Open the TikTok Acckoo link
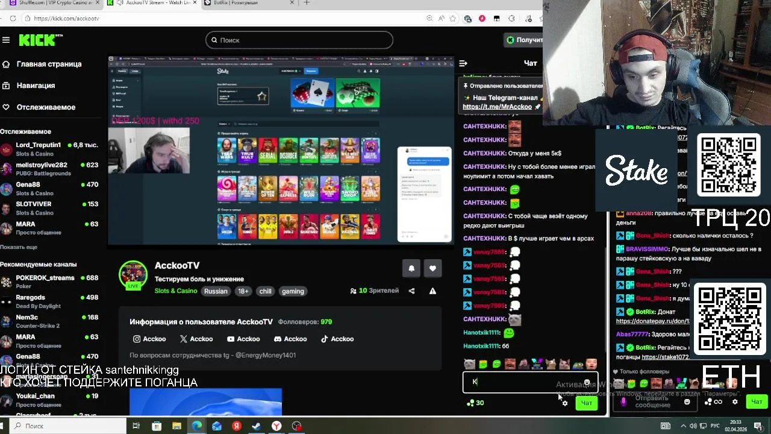The image size is (771, 434). click(x=337, y=339)
